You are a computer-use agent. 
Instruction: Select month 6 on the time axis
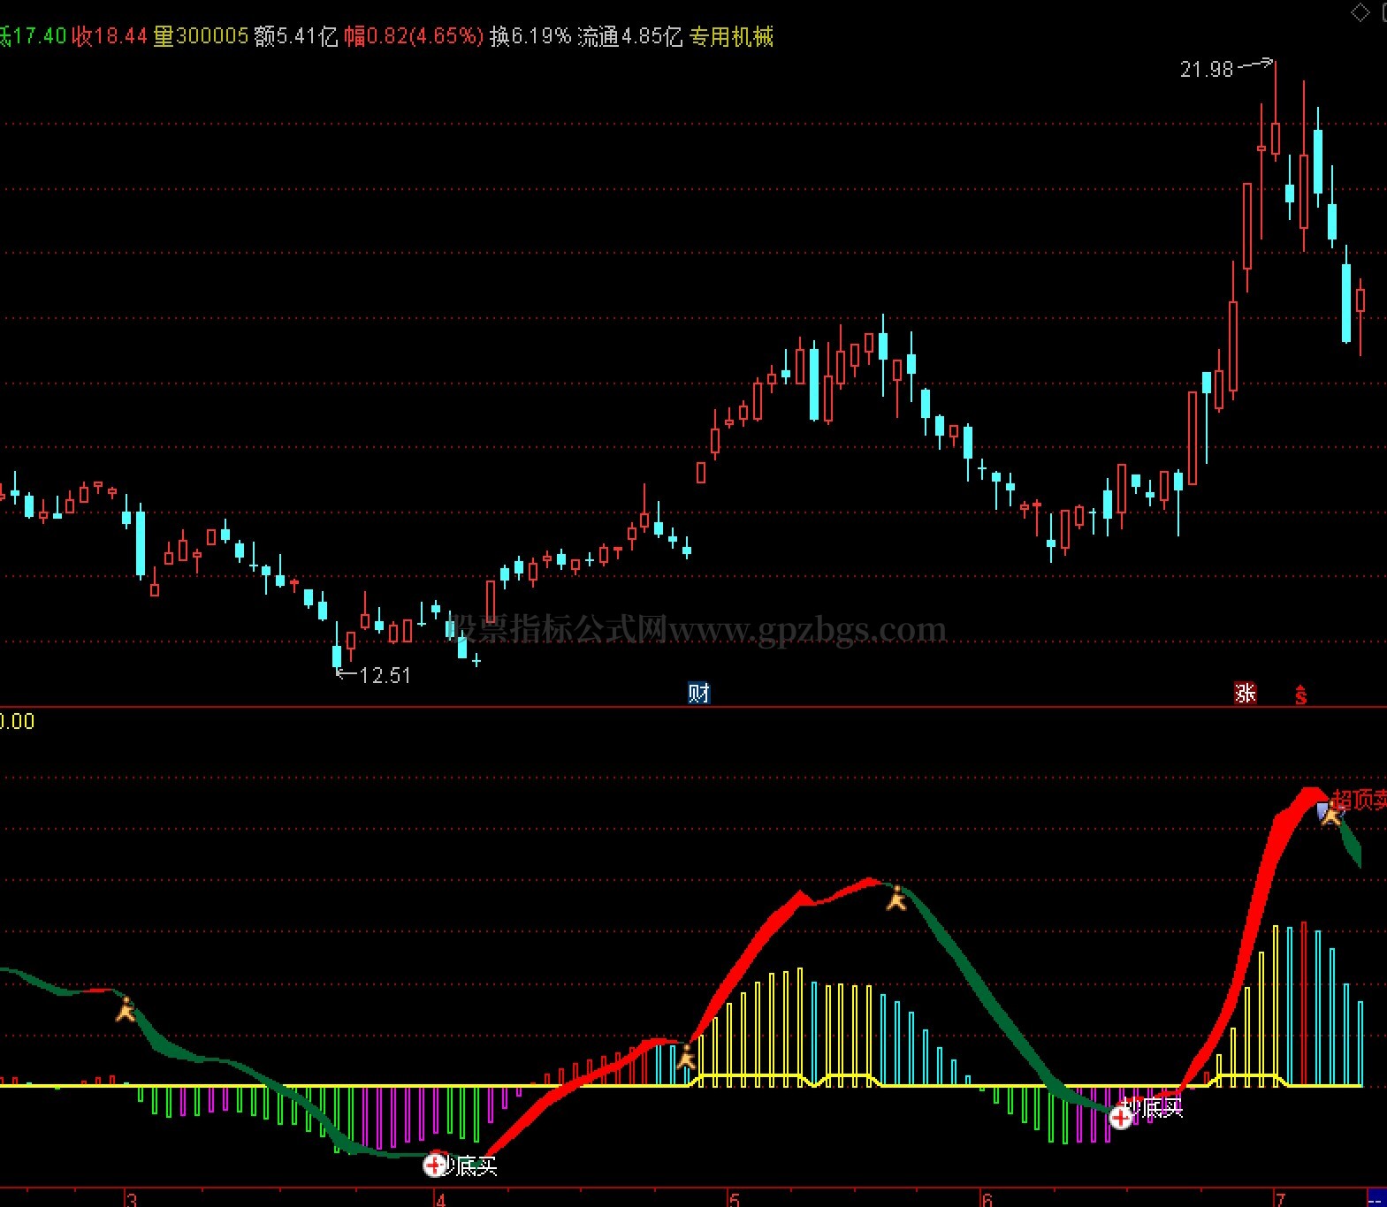(987, 1199)
